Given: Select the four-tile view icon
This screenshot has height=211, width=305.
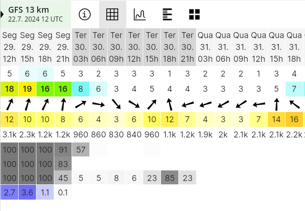Looking at the screenshot, I should click(x=194, y=14).
